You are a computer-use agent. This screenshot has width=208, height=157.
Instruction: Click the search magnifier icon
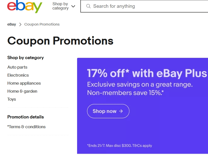pos(88,6)
